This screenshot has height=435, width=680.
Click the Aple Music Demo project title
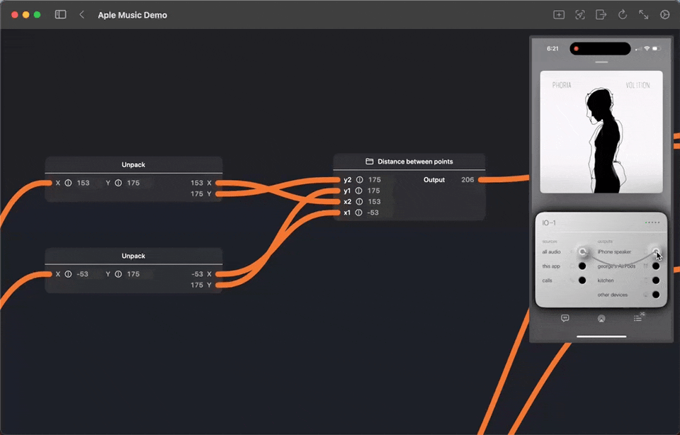132,15
